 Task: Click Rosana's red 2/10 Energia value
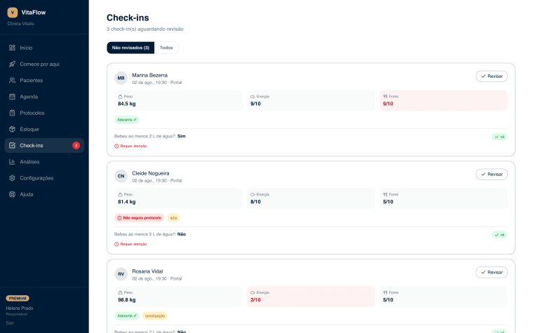[255, 300]
